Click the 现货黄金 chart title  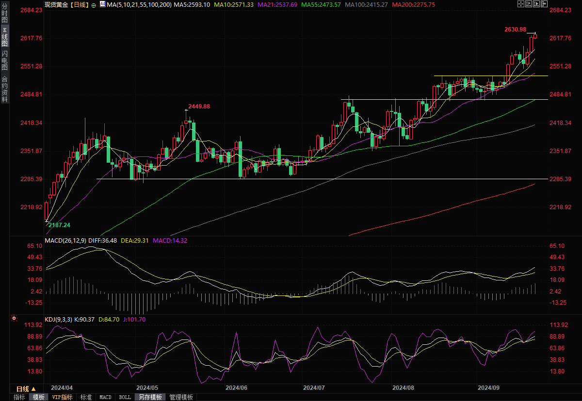[x=56, y=4]
